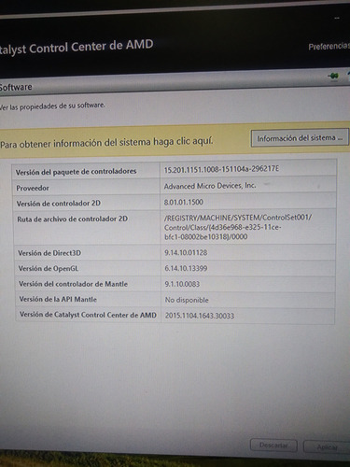
Task: Select the 'No disponible' value
Action: [187, 300]
